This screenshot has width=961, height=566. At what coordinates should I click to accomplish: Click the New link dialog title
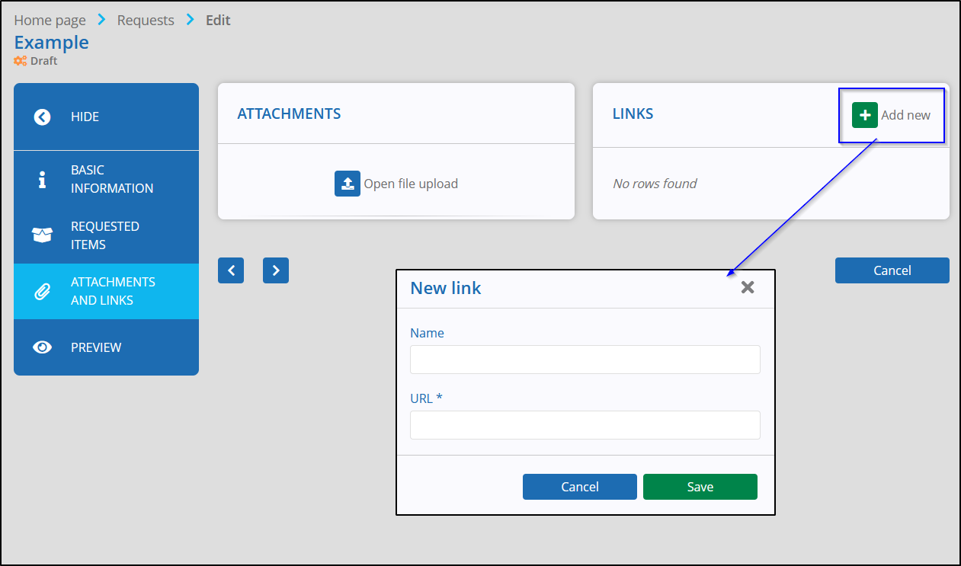[x=446, y=288]
